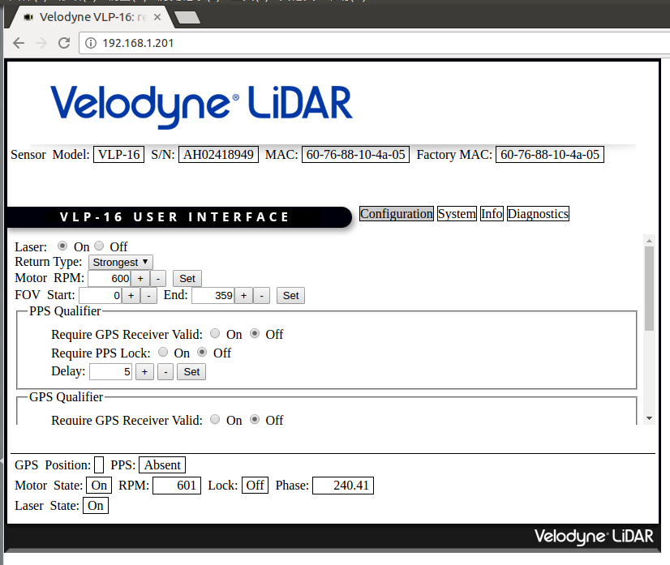The height and width of the screenshot is (565, 670).
Task: Click the scrollbar down arrow in configuration panel
Action: 650,418
